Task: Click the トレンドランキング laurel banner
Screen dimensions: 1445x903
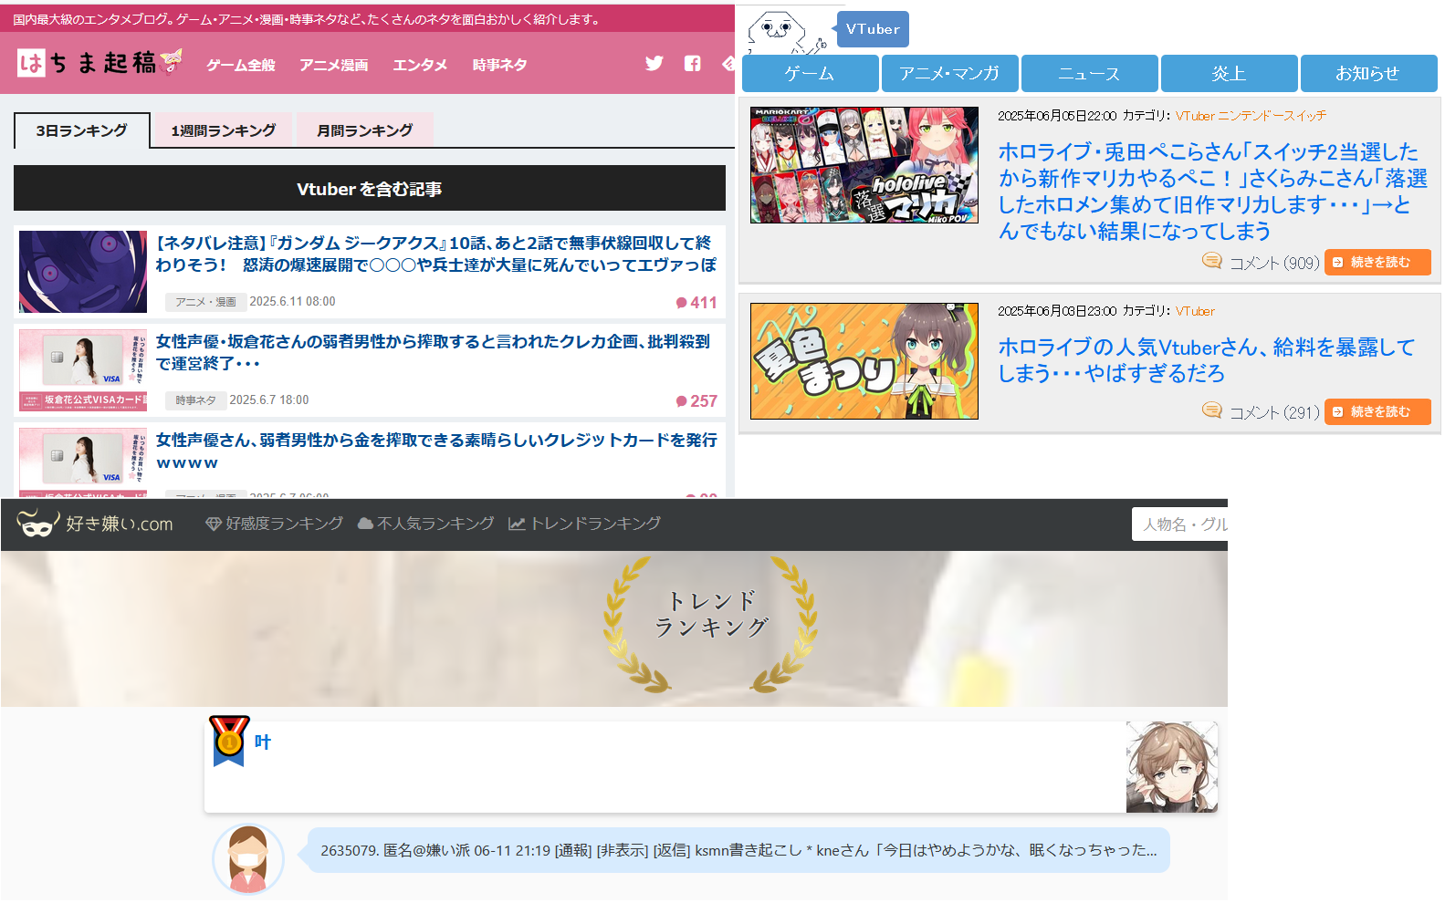Action: [x=710, y=623]
